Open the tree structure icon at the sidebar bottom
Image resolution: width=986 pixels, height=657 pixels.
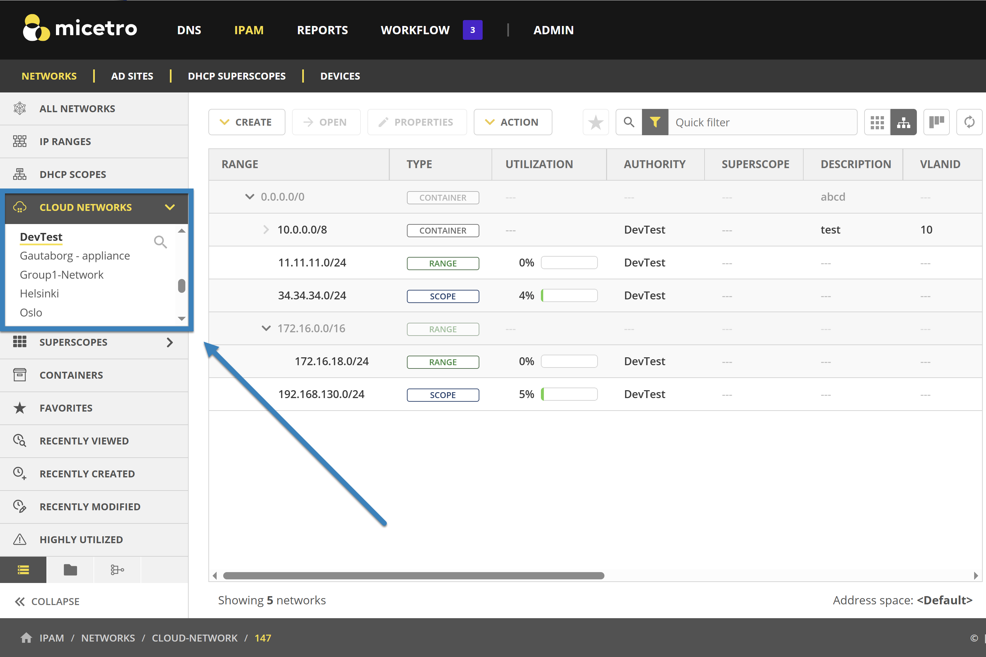(x=117, y=570)
